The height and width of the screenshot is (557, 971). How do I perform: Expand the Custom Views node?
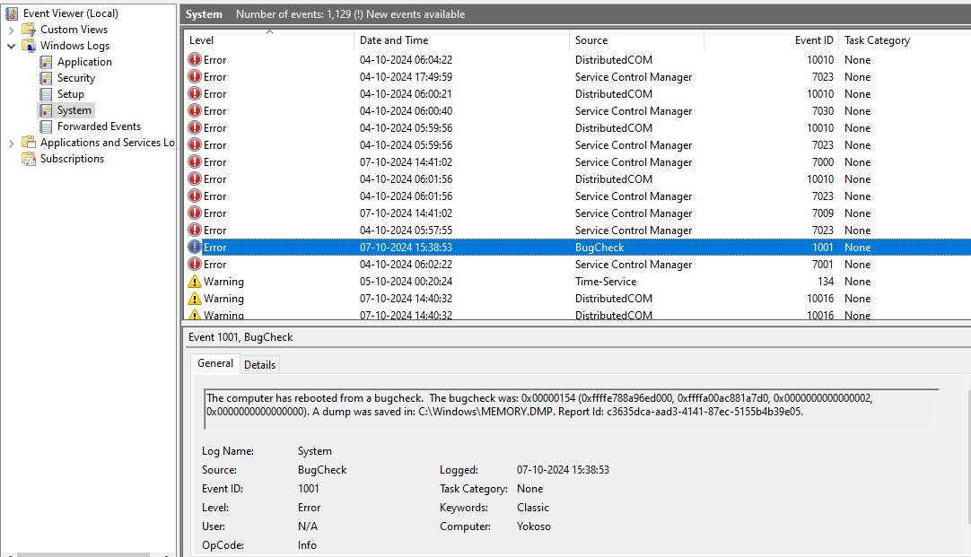pos(11,30)
